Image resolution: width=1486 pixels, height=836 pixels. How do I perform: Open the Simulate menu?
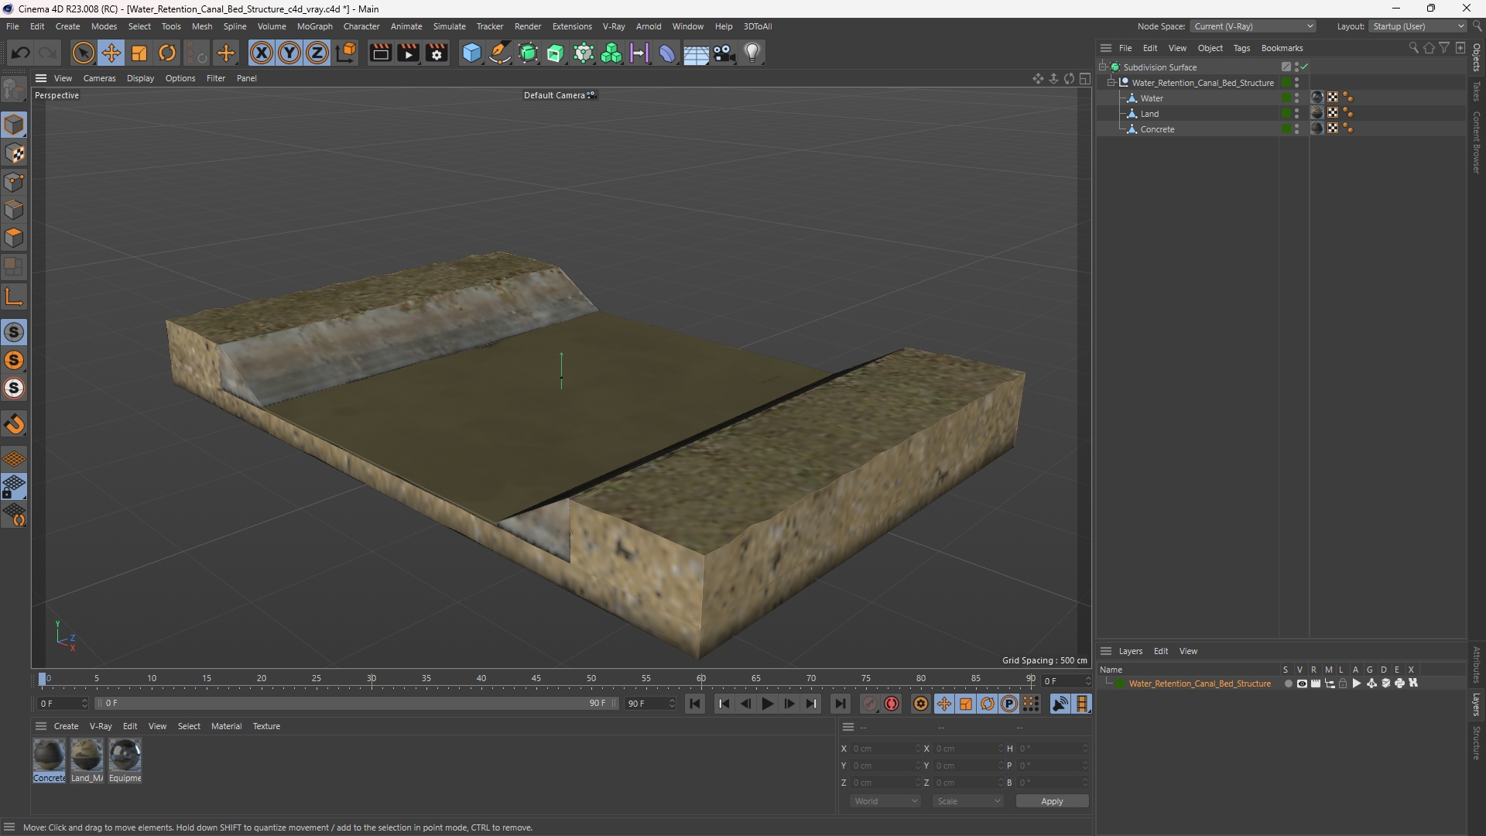click(x=449, y=26)
